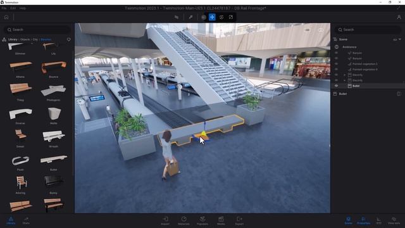Select the Translate (move) gizmo tool
The width and height of the screenshot is (405, 228).
pos(212,17)
